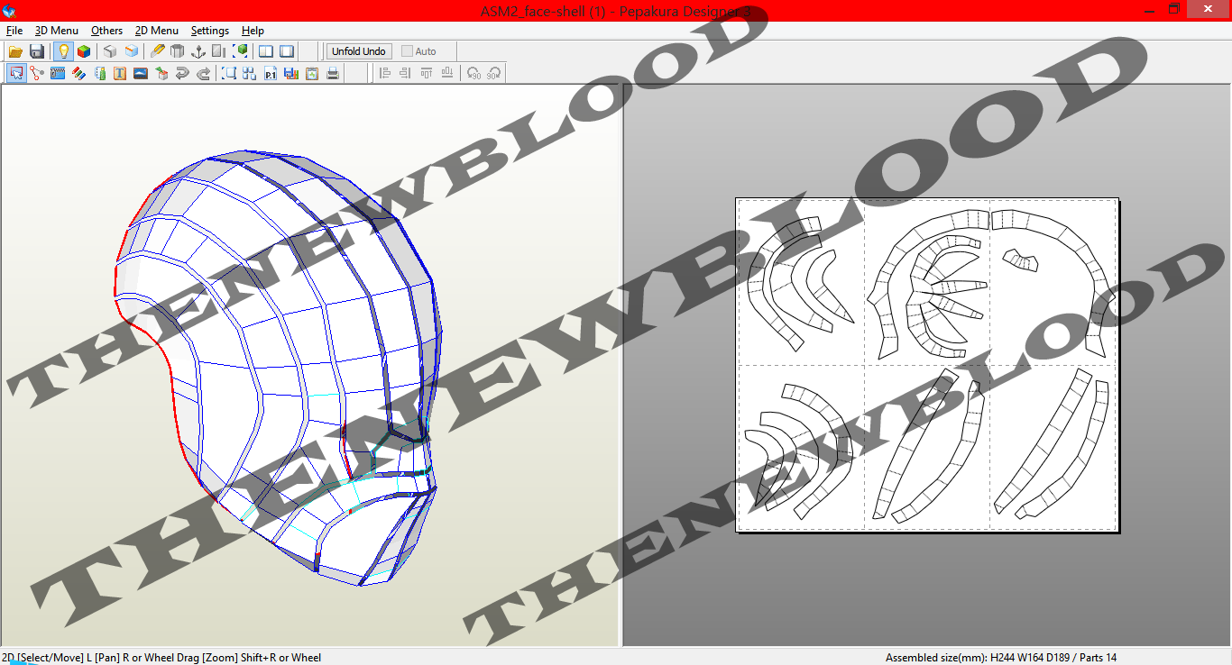Screen dimensions: 1232x665
Task: Select the yellow cutter knife icon
Action: click(157, 51)
